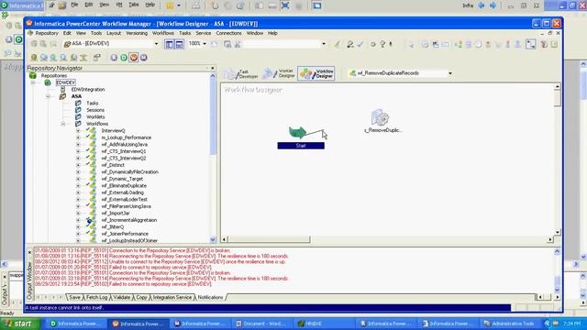The width and height of the screenshot is (587, 330).
Task: Select the Worklets folder in navigator
Action: point(95,117)
